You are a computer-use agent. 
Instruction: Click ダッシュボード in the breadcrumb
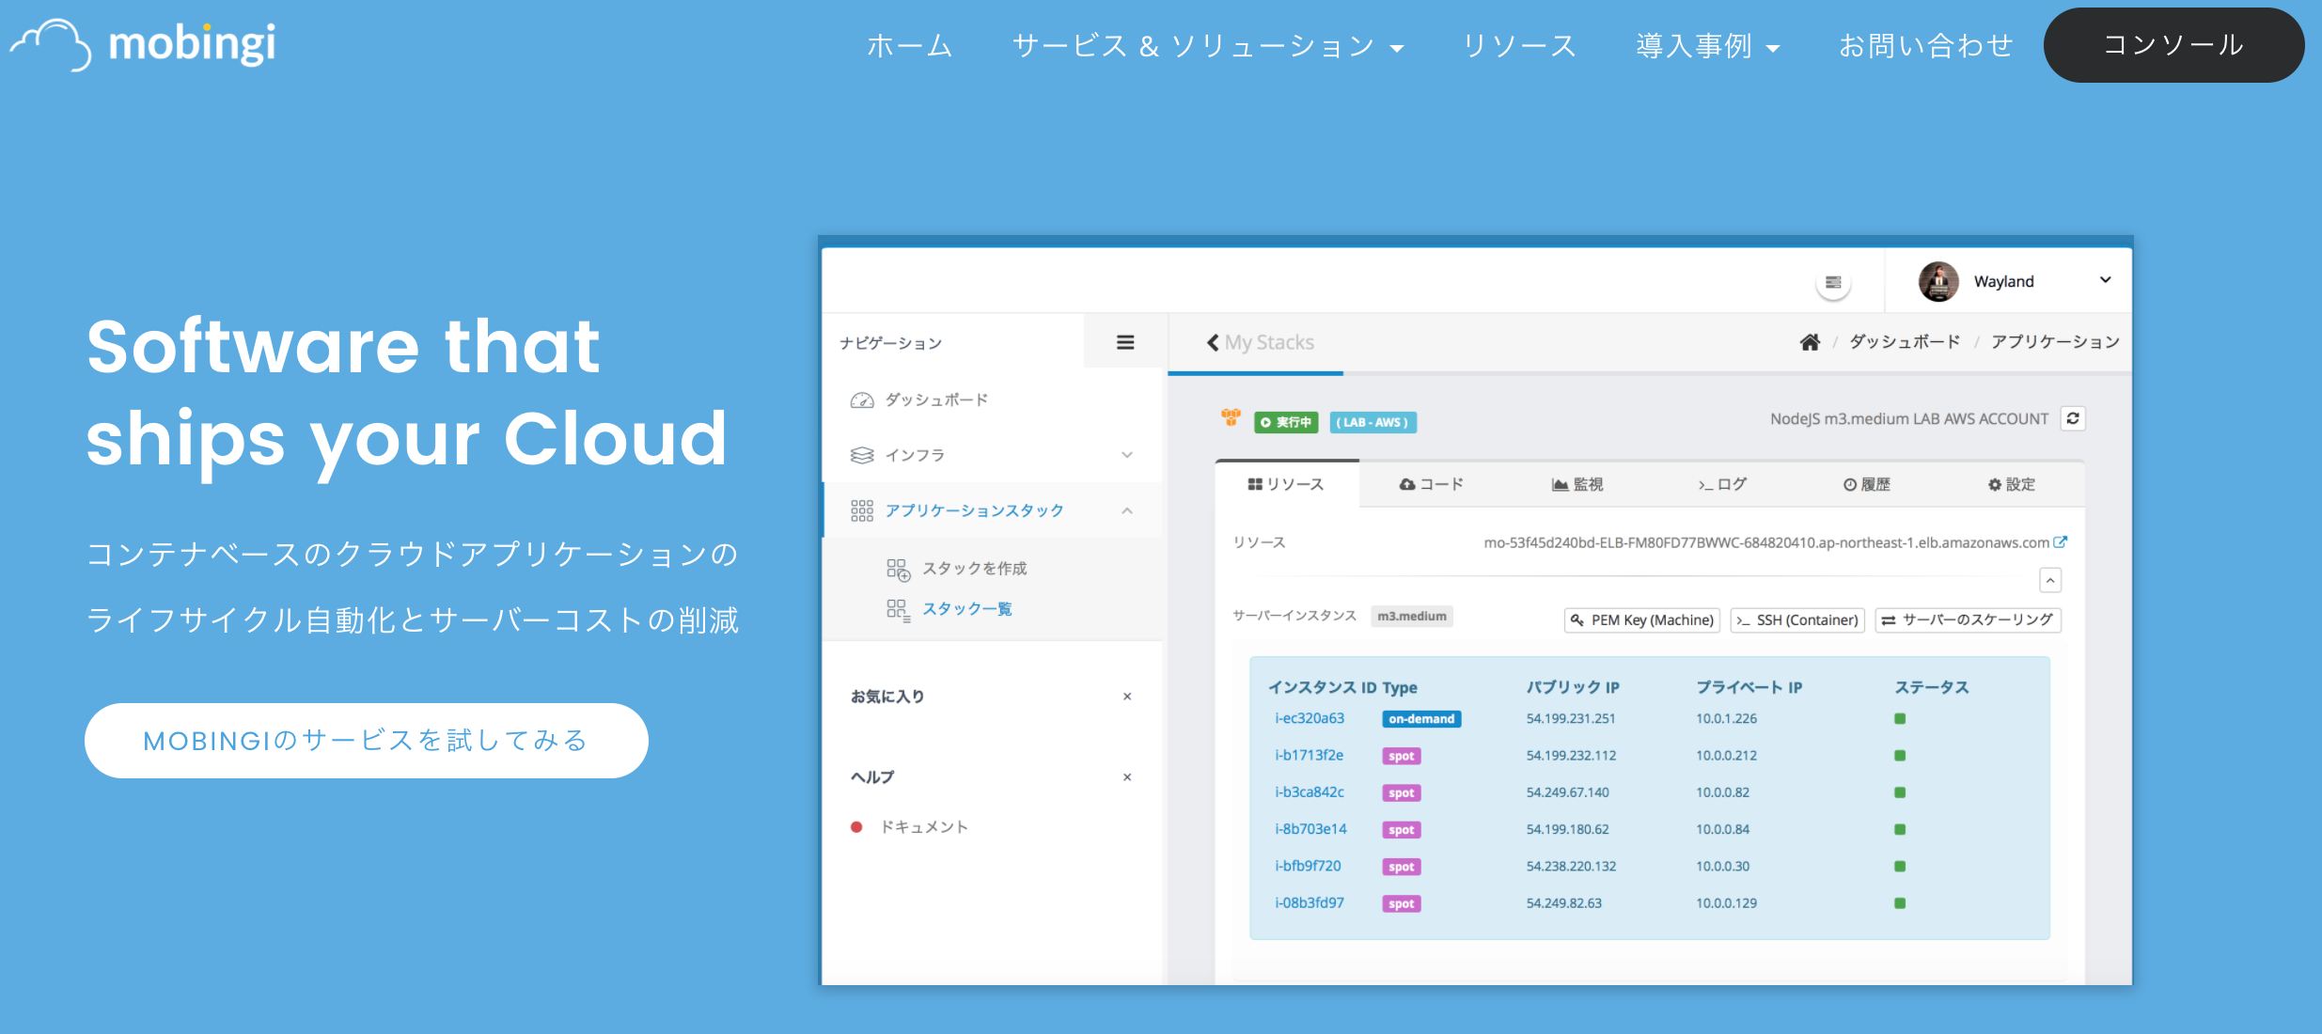click(x=1905, y=342)
